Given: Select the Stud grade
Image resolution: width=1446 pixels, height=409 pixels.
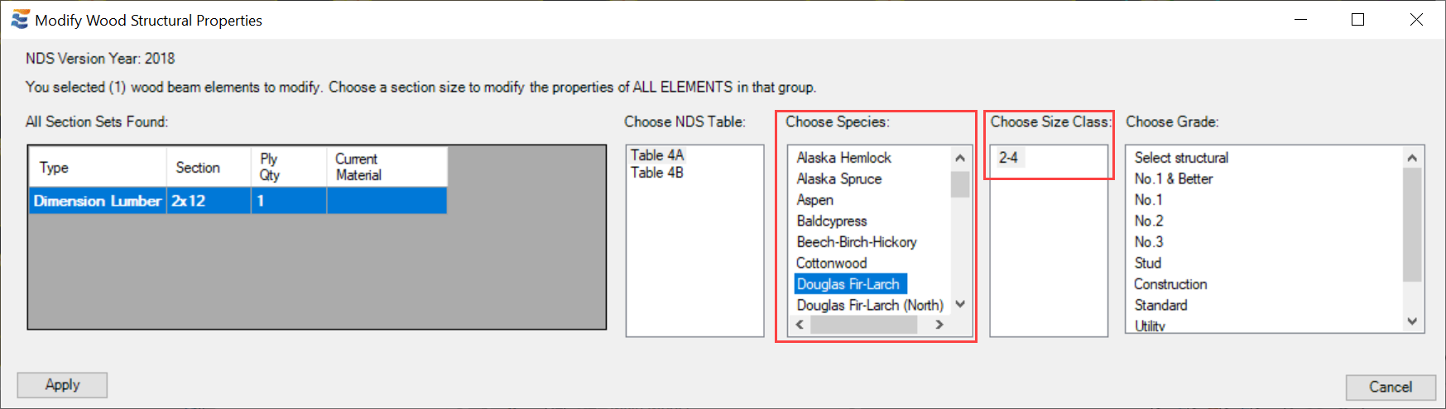Looking at the screenshot, I should (x=1147, y=264).
